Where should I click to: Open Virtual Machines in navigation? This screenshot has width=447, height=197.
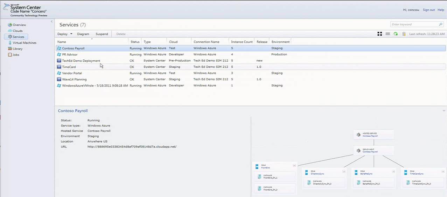(24, 43)
